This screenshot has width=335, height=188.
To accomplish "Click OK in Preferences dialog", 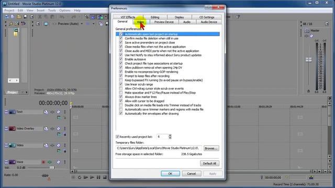I will [x=170, y=173].
